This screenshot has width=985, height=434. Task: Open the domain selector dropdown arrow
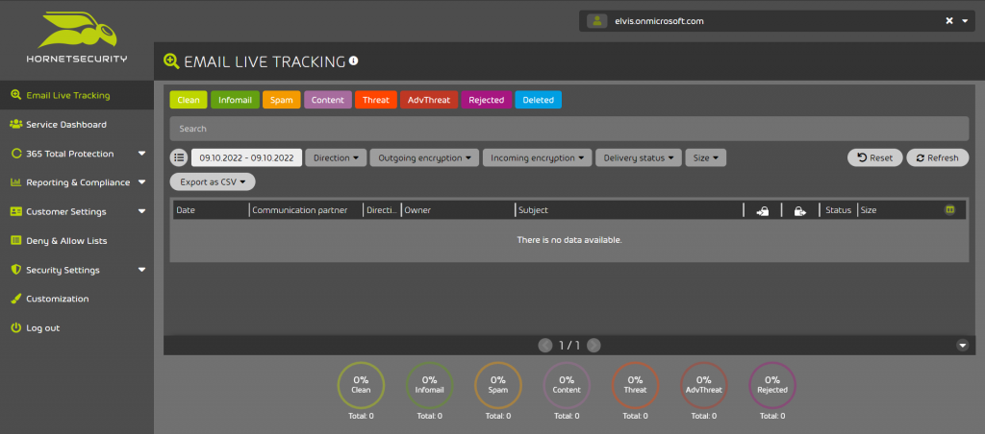click(x=966, y=21)
